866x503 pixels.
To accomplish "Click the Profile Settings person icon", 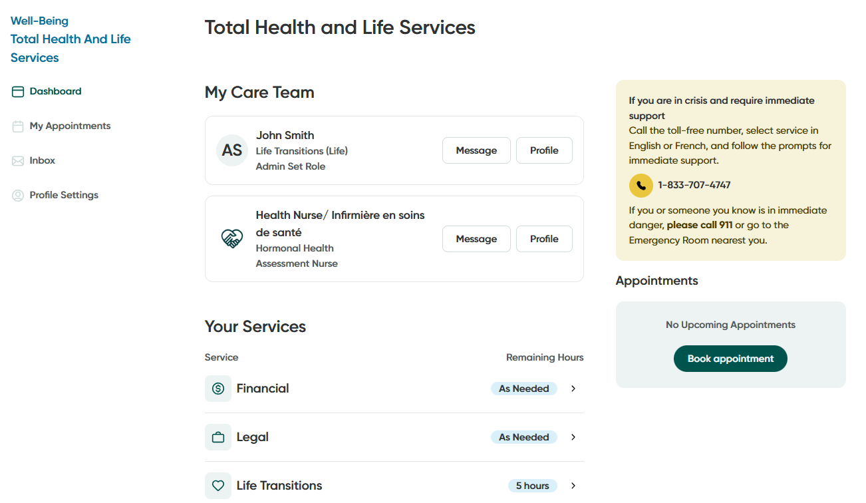I will pyautogui.click(x=17, y=194).
